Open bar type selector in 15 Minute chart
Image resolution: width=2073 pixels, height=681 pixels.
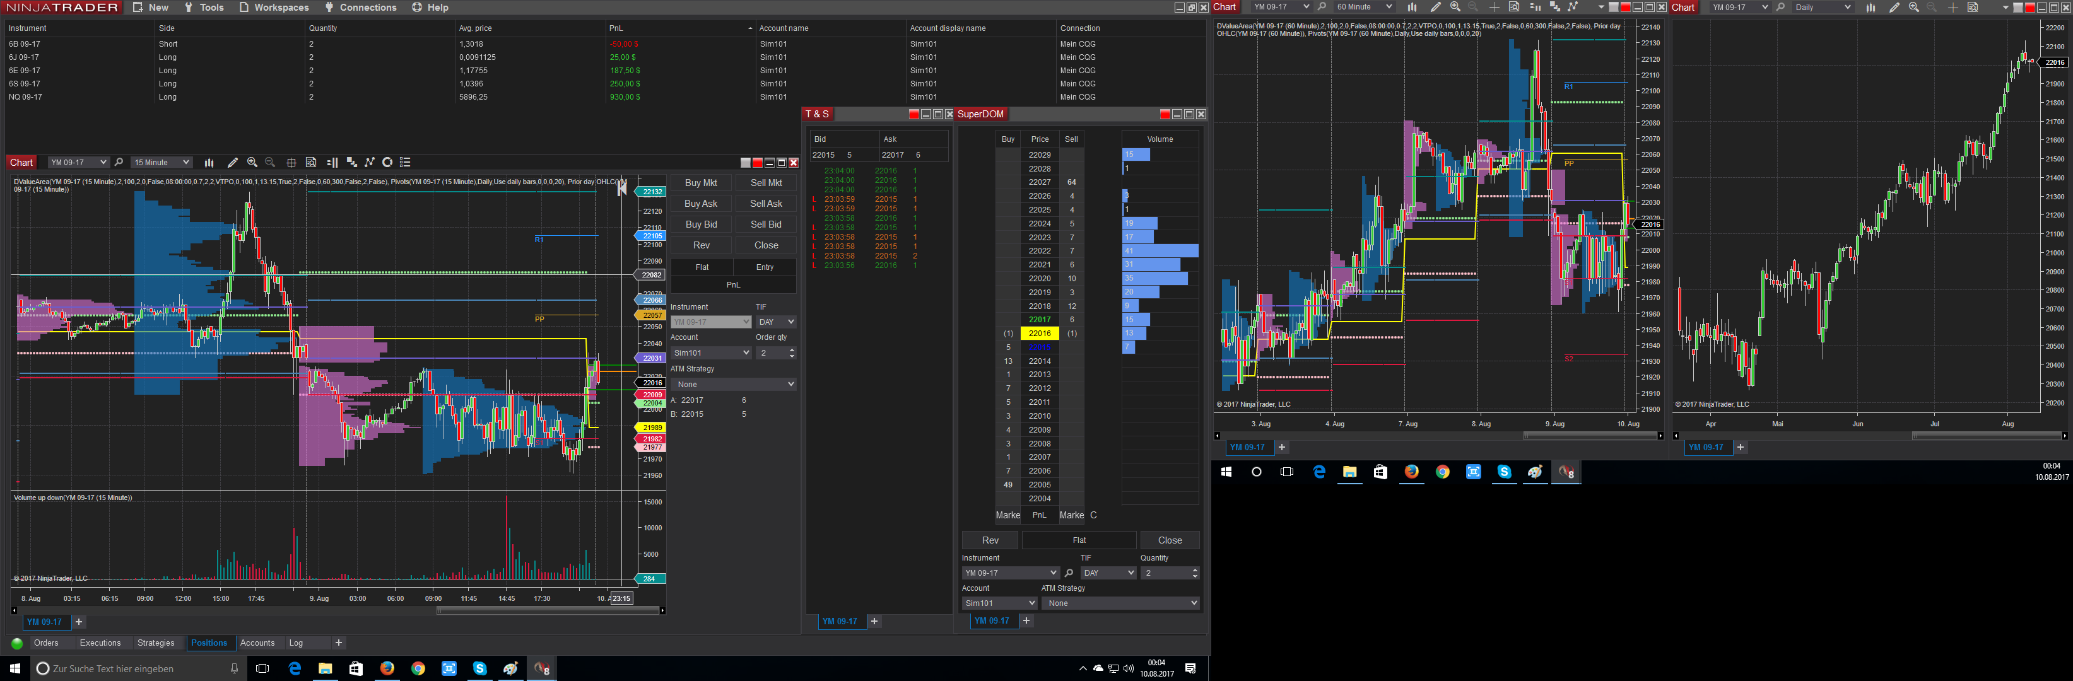coord(209,163)
